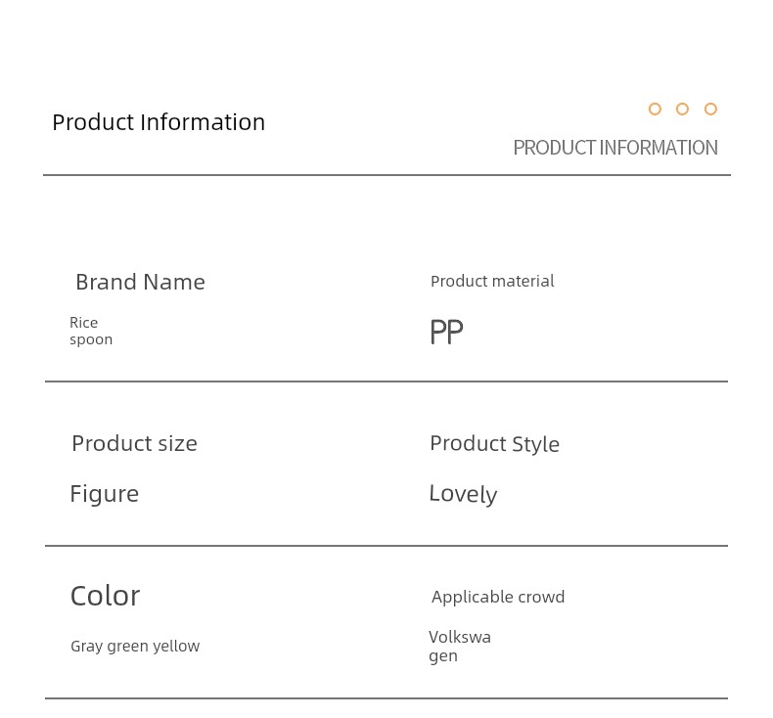Click the divider line under the header
The width and height of the screenshot is (773, 718).
387,175
